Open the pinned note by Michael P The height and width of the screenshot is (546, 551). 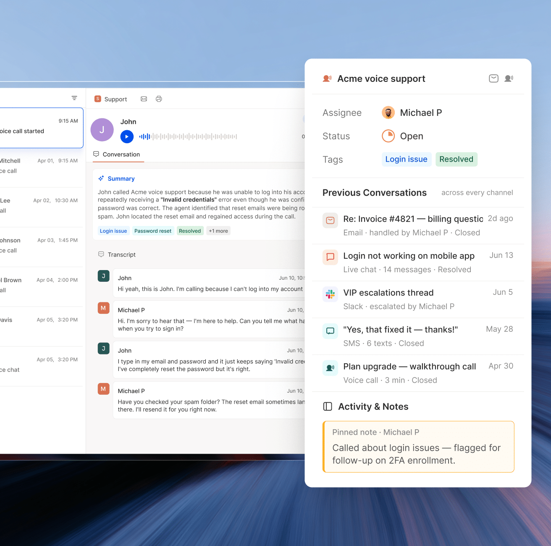click(418, 446)
